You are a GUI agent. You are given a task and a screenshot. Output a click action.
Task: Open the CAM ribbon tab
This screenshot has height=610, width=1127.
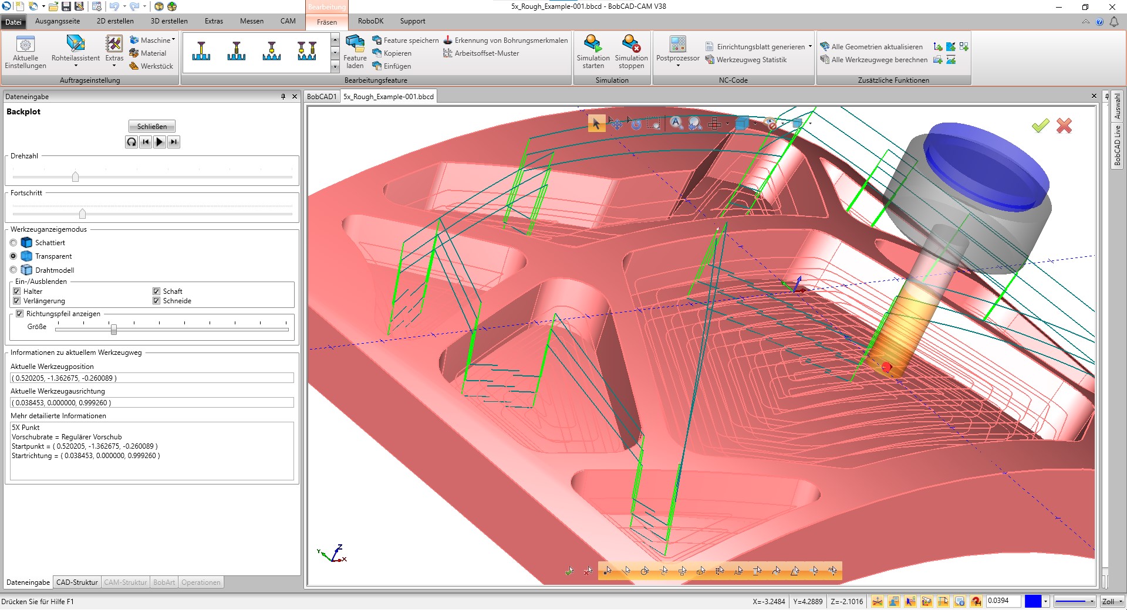point(288,21)
